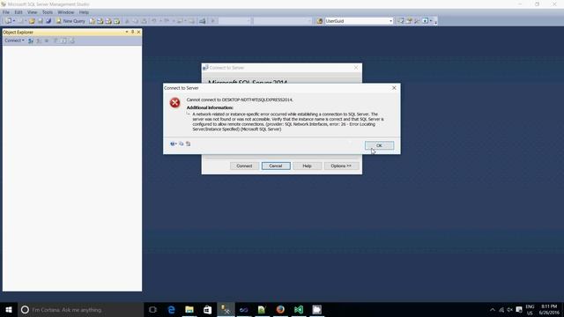Click the Analysis Services MDX Query icon
The width and height of the screenshot is (564, 317).
tap(100, 21)
